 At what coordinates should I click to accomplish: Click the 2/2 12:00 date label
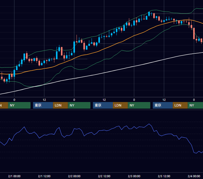[x=104, y=176]
